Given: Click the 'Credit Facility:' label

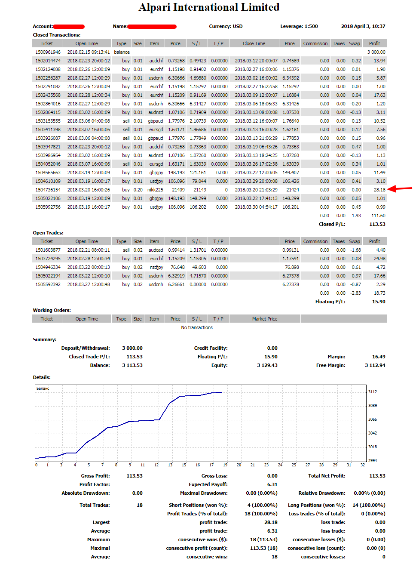Looking at the screenshot, I should [x=211, y=348].
